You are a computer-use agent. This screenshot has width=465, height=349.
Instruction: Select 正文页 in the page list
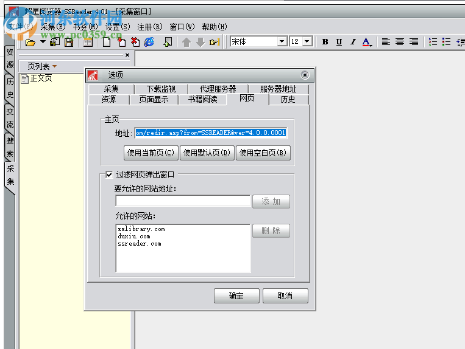pos(37,78)
